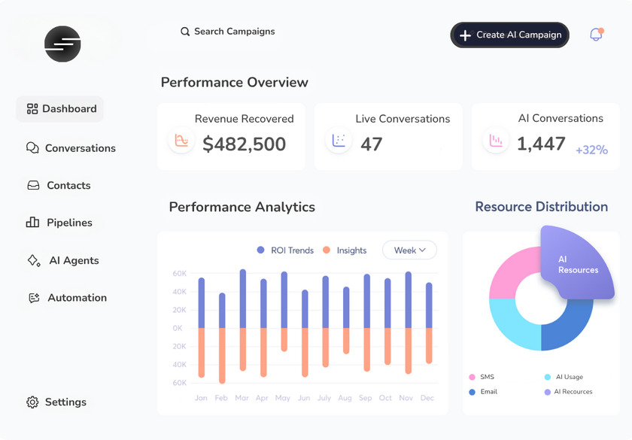Click the Conversations chat bubble icon
The image size is (632, 440).
[32, 148]
